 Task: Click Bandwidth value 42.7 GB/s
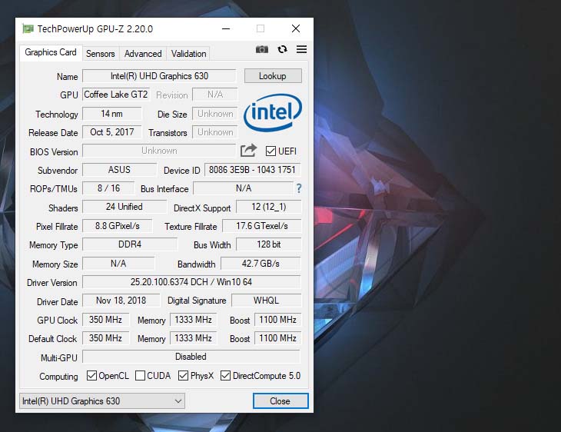point(261,264)
